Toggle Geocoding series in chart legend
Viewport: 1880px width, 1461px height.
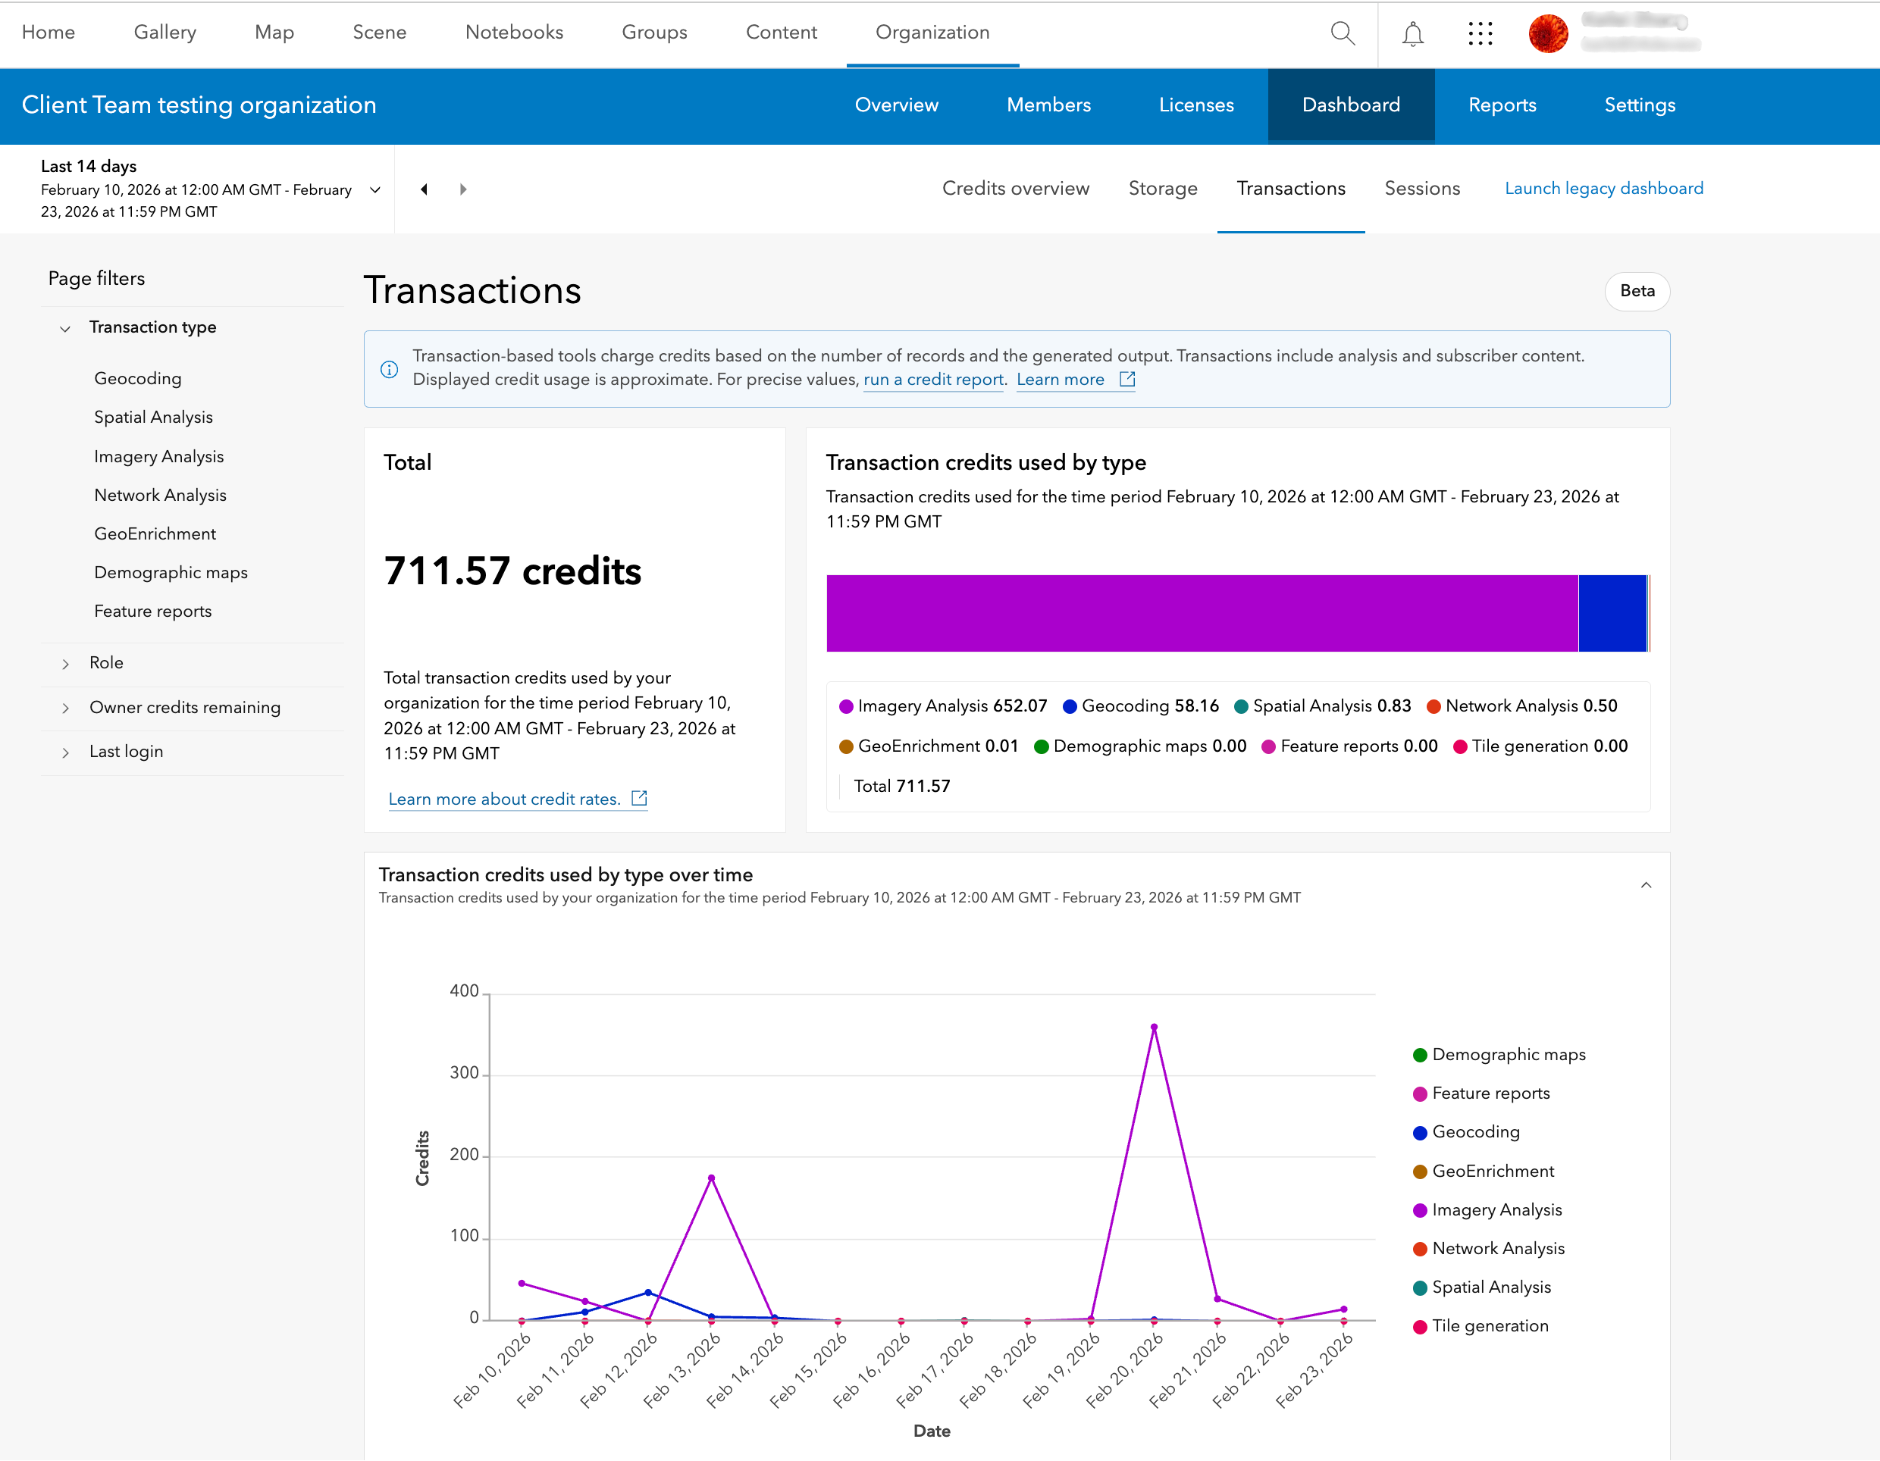(x=1475, y=1132)
